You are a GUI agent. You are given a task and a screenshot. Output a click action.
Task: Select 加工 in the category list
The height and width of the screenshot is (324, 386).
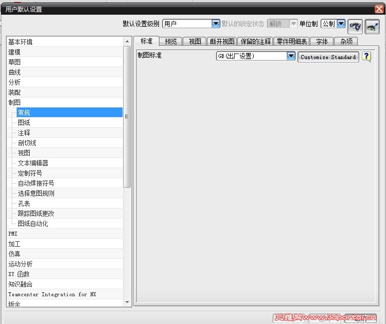pos(65,244)
